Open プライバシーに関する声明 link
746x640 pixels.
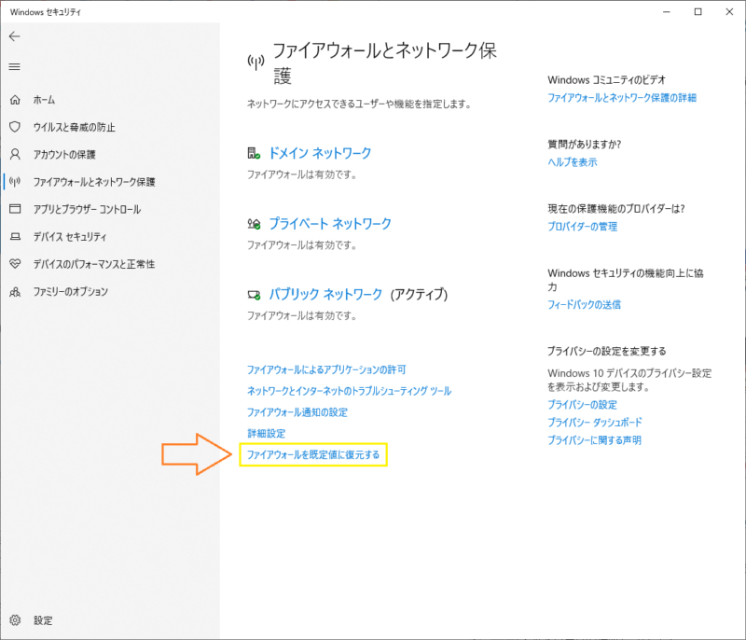pyautogui.click(x=594, y=440)
